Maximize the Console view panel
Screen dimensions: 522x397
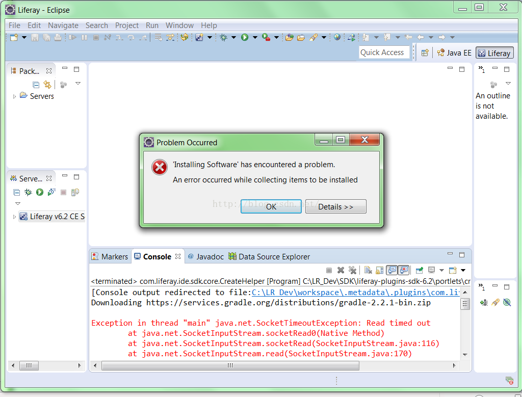click(462, 255)
